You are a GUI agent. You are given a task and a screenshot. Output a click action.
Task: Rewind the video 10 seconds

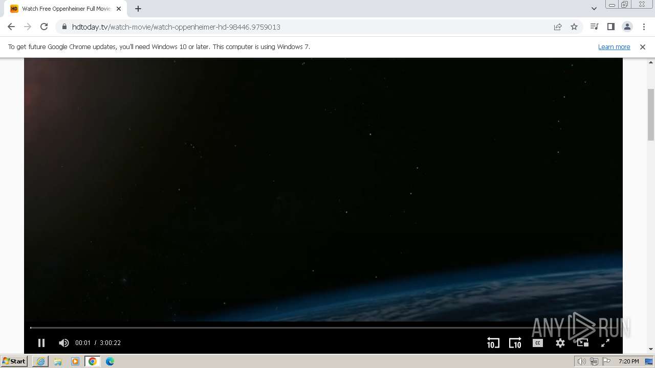pos(493,343)
